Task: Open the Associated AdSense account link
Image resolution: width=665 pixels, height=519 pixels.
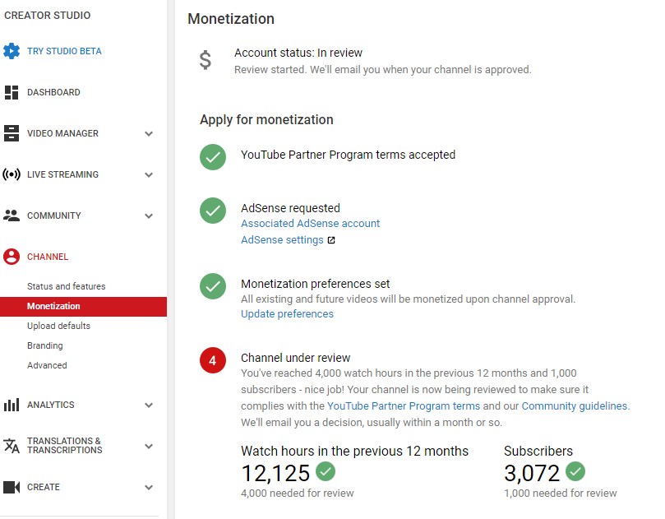Action: [x=311, y=224]
